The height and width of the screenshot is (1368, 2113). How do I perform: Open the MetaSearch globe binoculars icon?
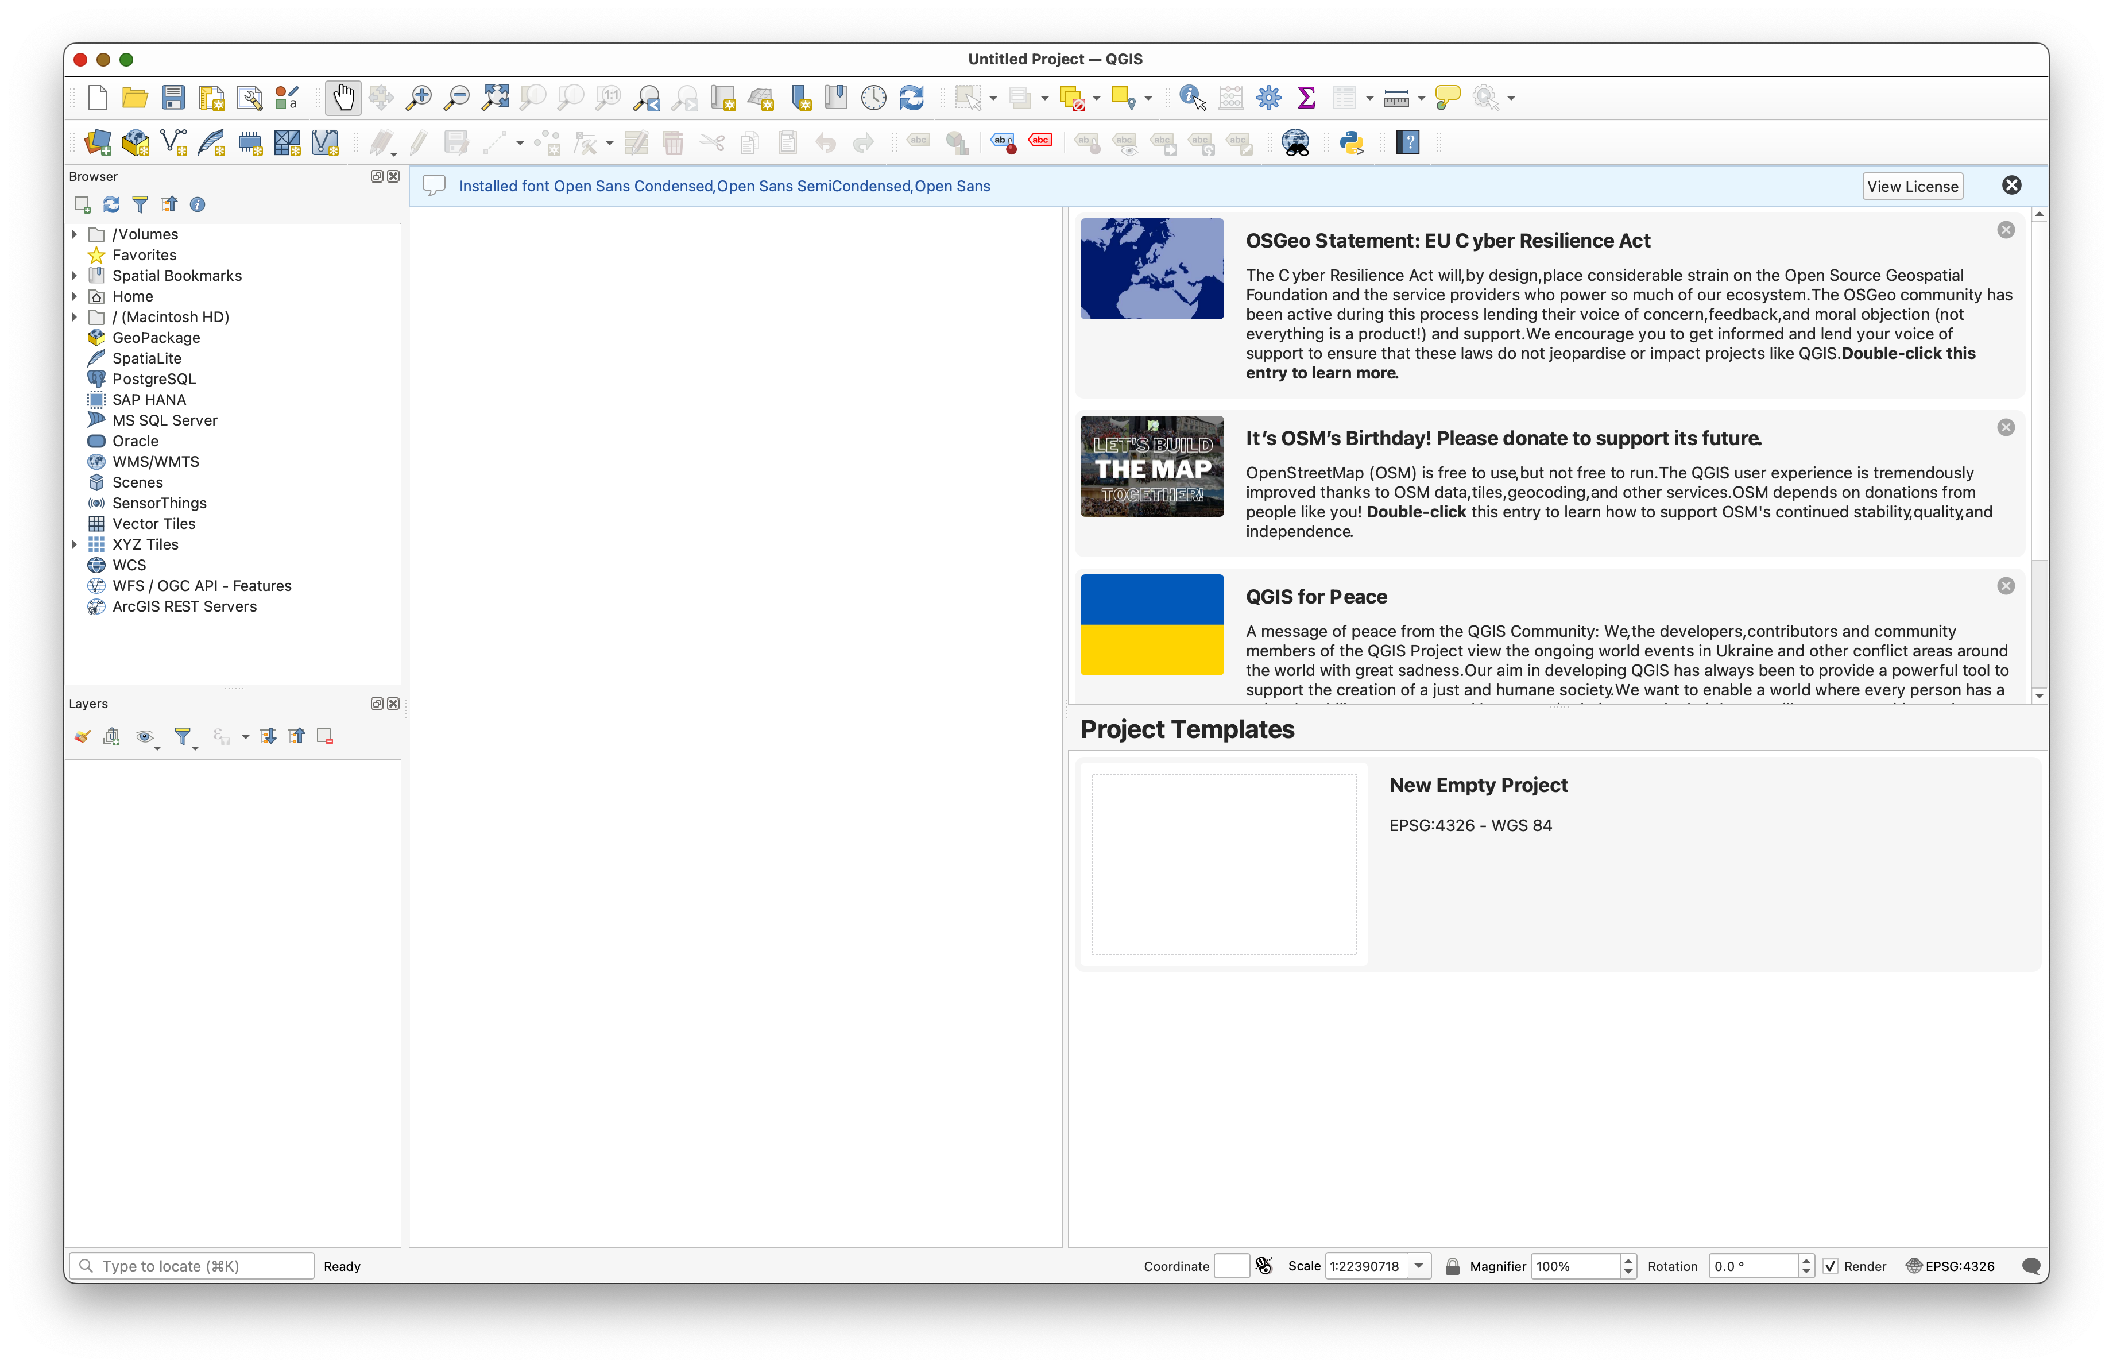click(1295, 143)
